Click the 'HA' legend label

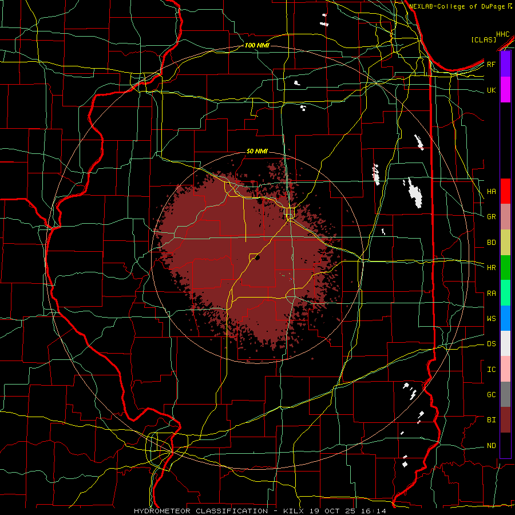491,192
